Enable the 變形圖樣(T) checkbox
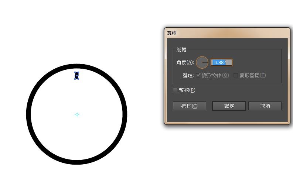 coord(236,75)
